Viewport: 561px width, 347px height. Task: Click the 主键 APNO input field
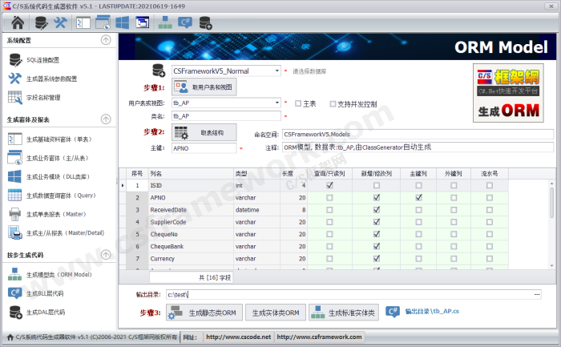pos(204,148)
